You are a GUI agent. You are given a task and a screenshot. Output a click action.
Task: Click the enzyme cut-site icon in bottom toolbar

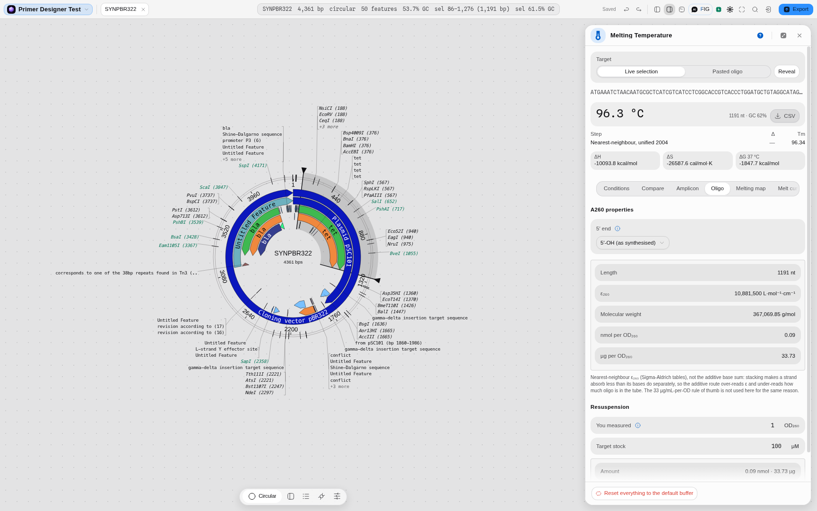tap(322, 496)
